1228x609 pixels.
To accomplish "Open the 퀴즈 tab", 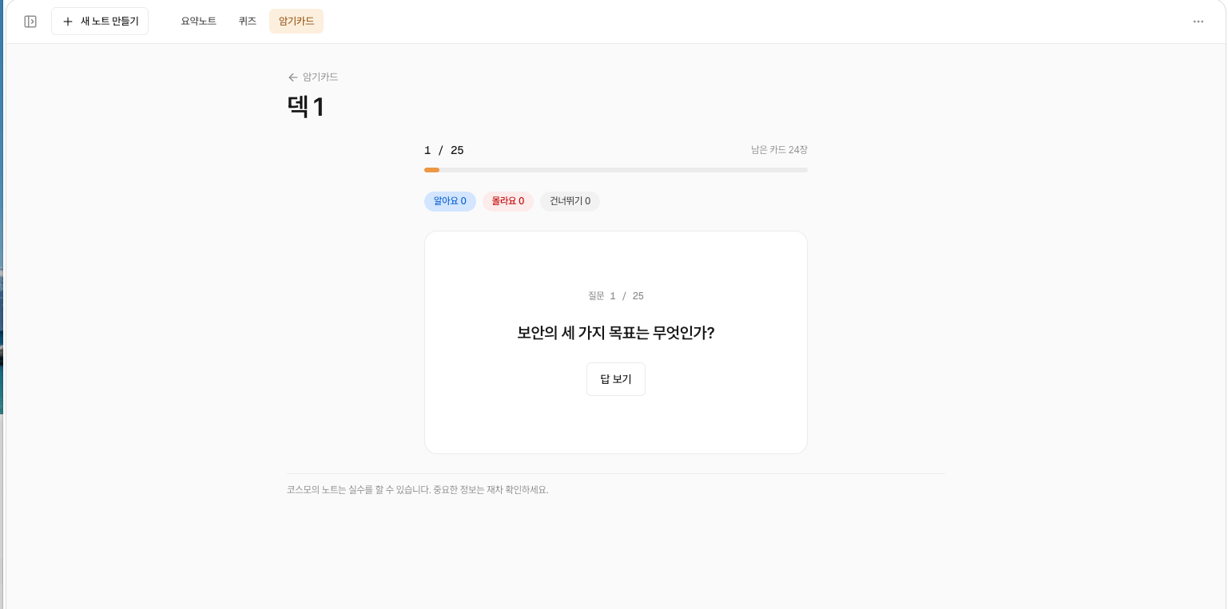I will [x=248, y=22].
